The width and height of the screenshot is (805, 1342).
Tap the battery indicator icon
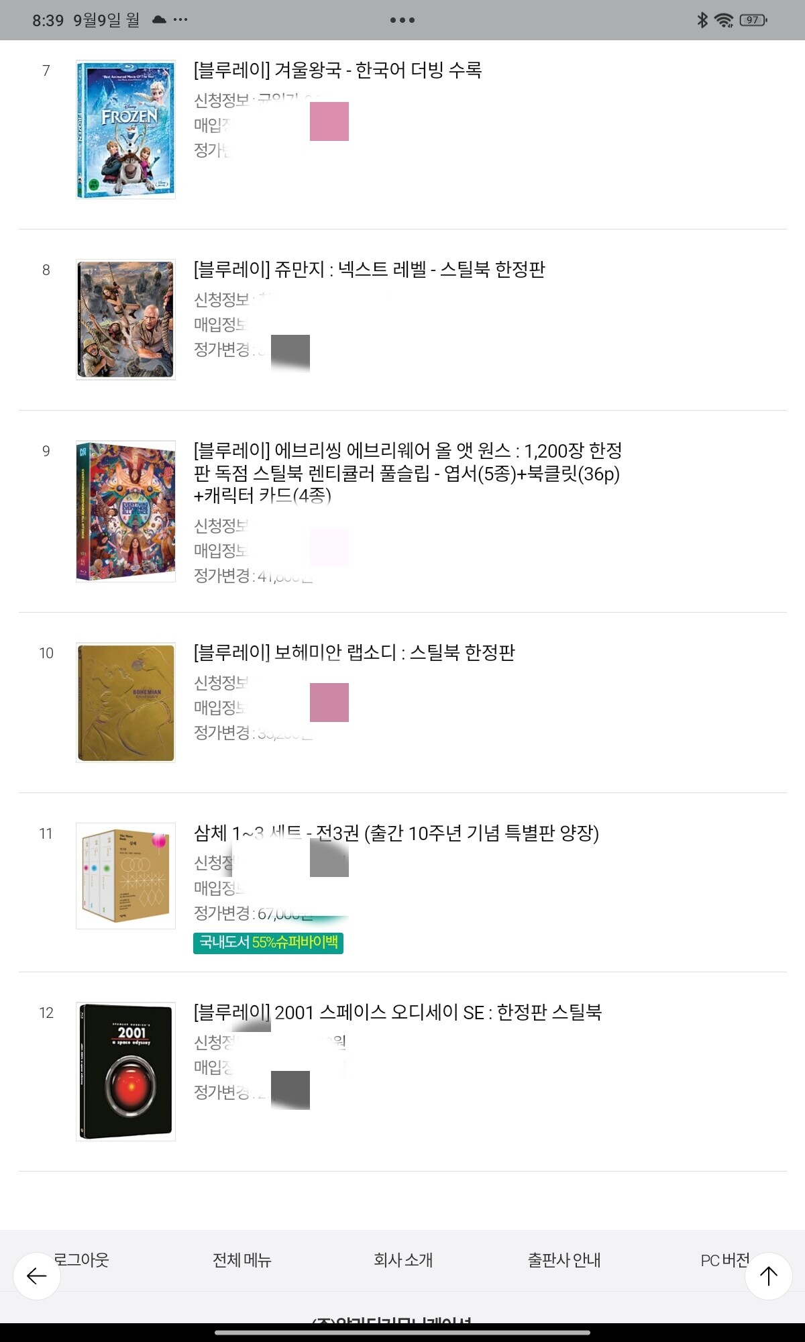pyautogui.click(x=753, y=20)
